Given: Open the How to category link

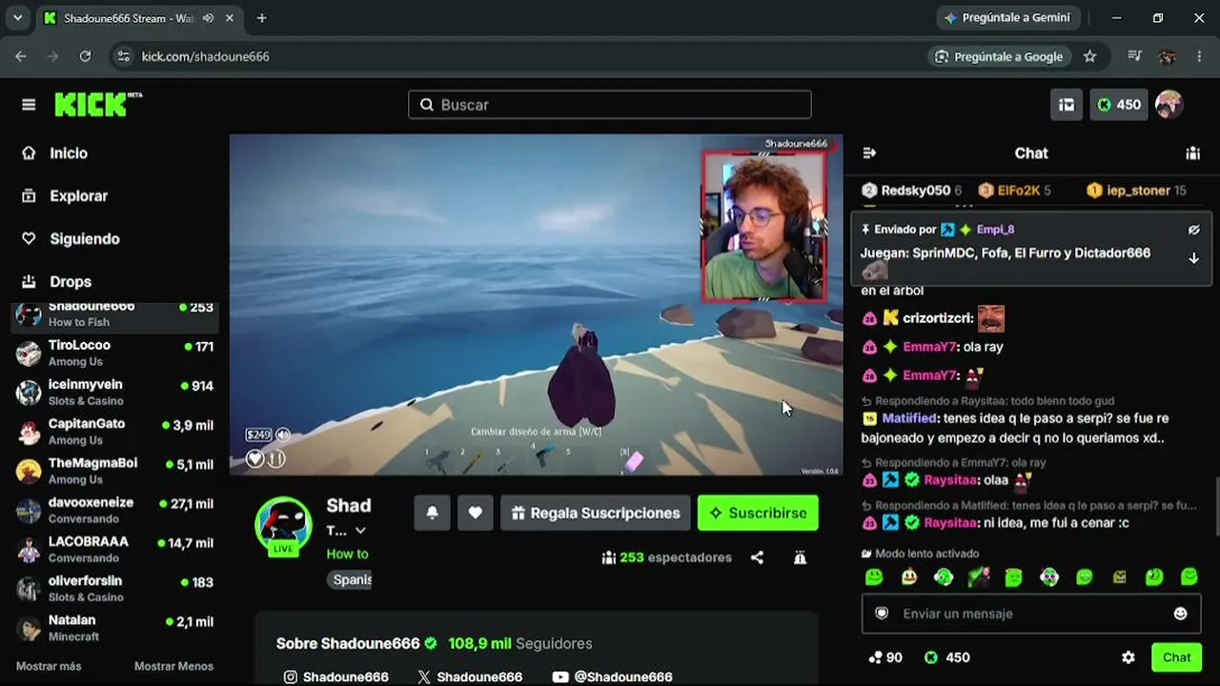Looking at the screenshot, I should pos(347,554).
